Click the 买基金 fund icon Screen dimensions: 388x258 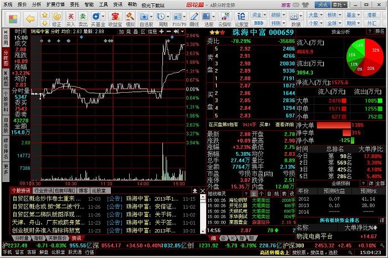tap(96, 17)
